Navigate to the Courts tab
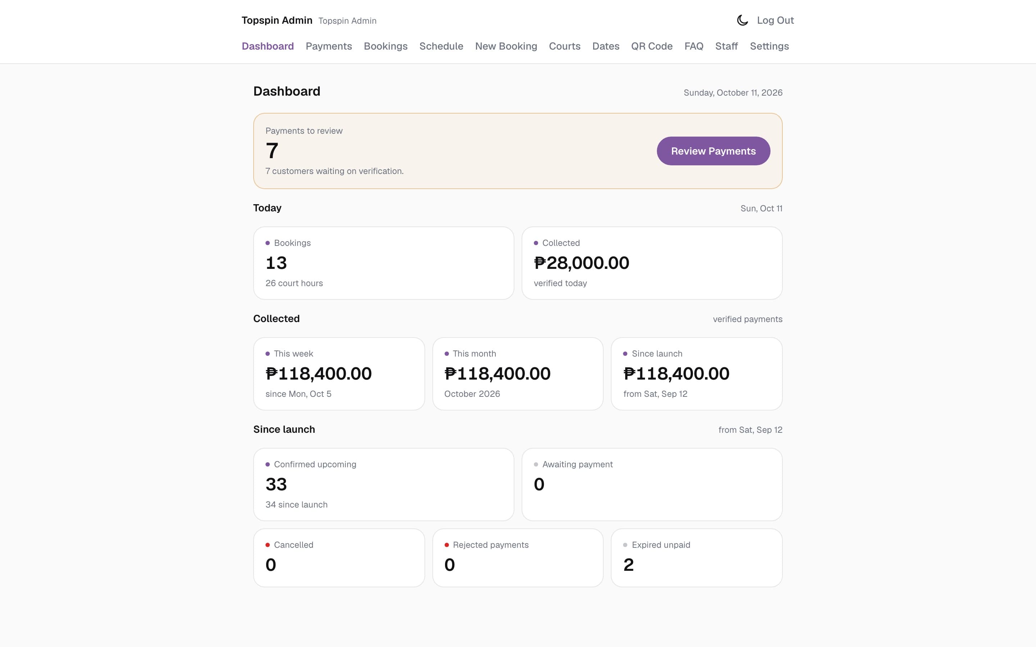The image size is (1036, 647). (565, 46)
